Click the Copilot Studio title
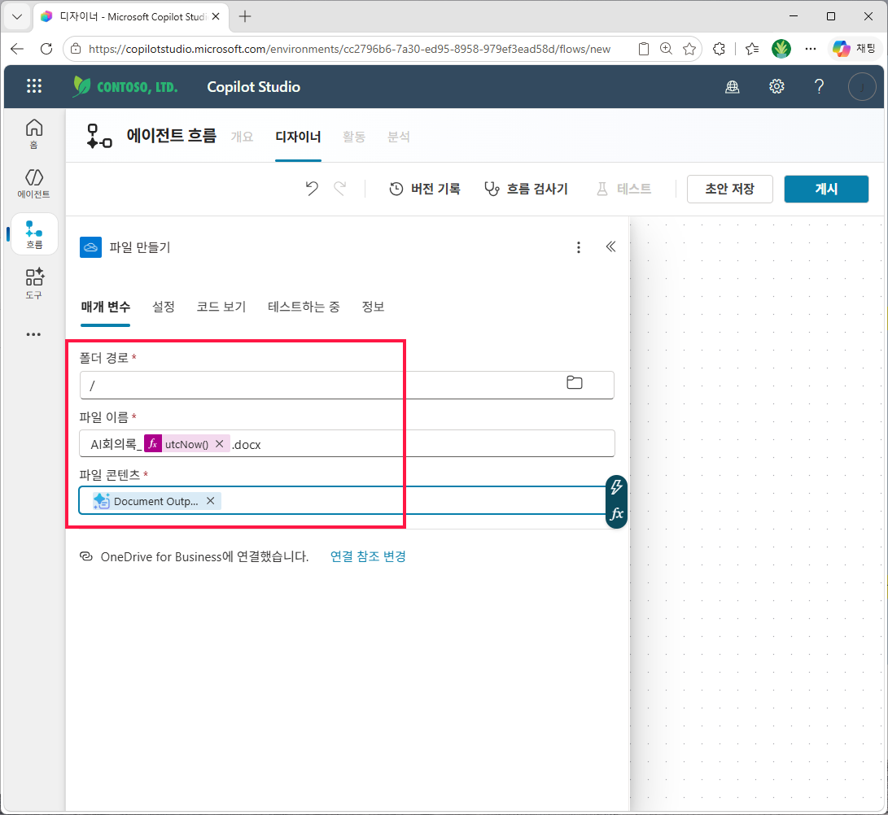The height and width of the screenshot is (815, 888). 254,86
